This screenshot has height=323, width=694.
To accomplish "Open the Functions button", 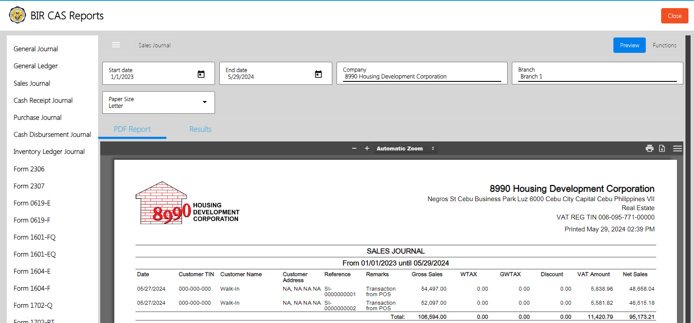I will point(665,45).
